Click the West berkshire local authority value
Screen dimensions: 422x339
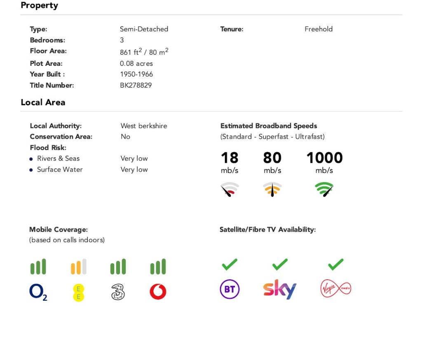coord(144,126)
